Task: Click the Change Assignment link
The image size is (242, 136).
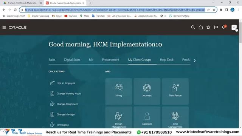Action: [x=67, y=104]
